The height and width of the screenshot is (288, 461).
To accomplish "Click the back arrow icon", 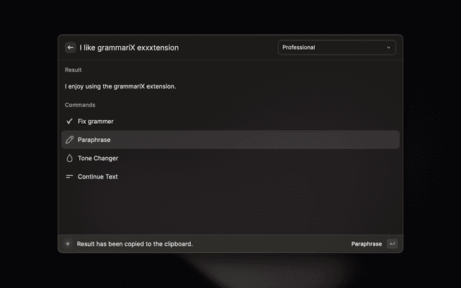I will click(x=71, y=48).
